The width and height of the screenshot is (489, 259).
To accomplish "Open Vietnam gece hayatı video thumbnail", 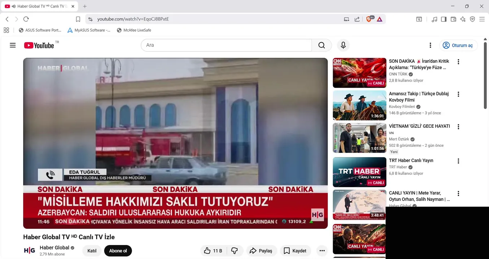I will 359,138.
